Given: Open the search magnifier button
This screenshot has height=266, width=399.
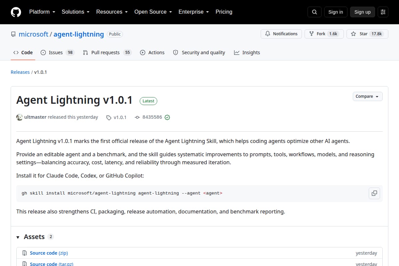Looking at the screenshot, I should click(x=315, y=12).
